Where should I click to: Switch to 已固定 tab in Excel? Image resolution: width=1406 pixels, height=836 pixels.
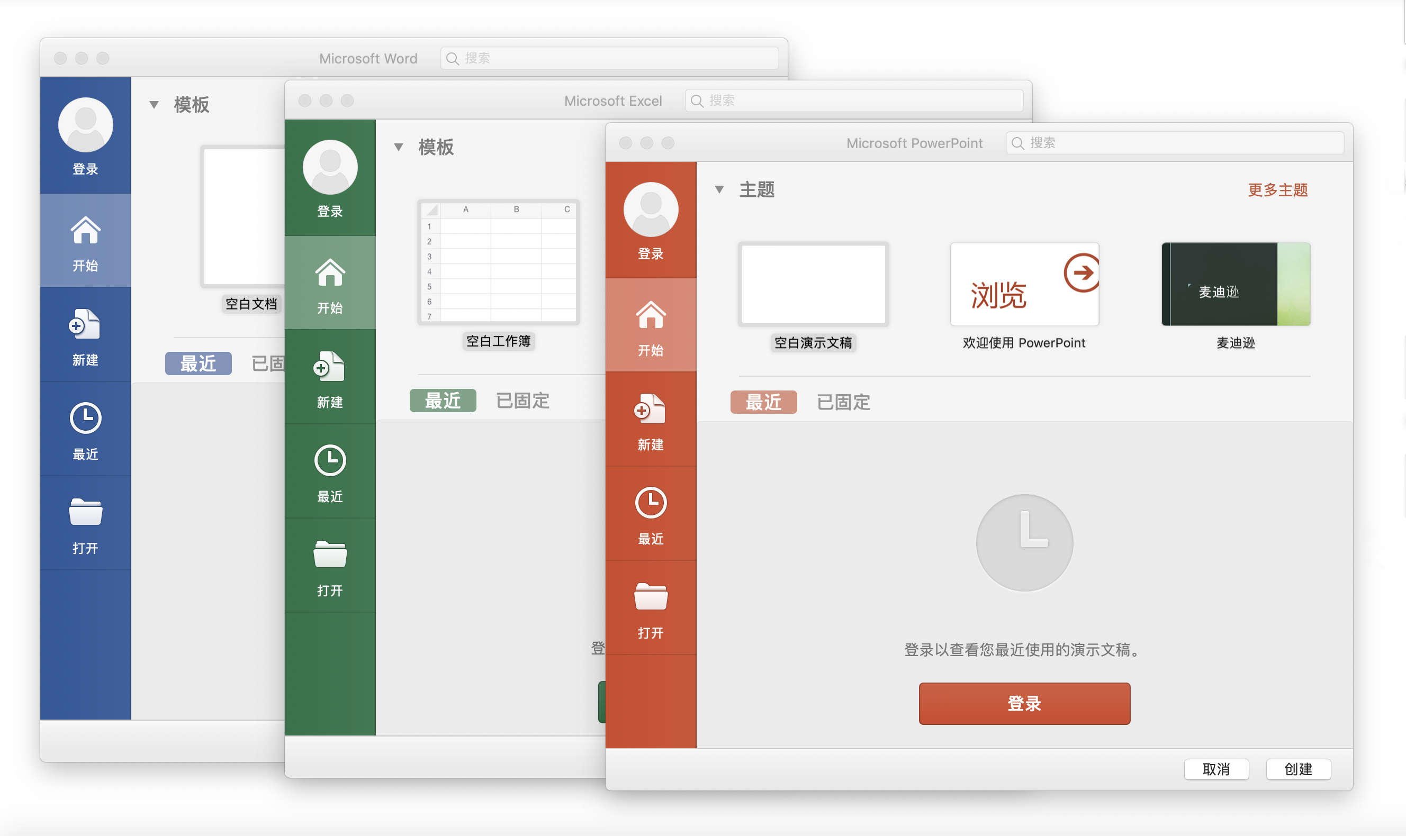(523, 401)
